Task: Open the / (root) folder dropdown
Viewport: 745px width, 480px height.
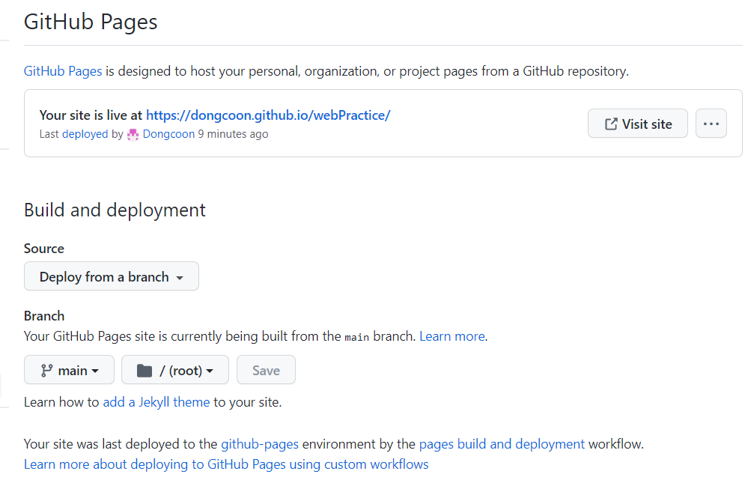Action: click(175, 370)
